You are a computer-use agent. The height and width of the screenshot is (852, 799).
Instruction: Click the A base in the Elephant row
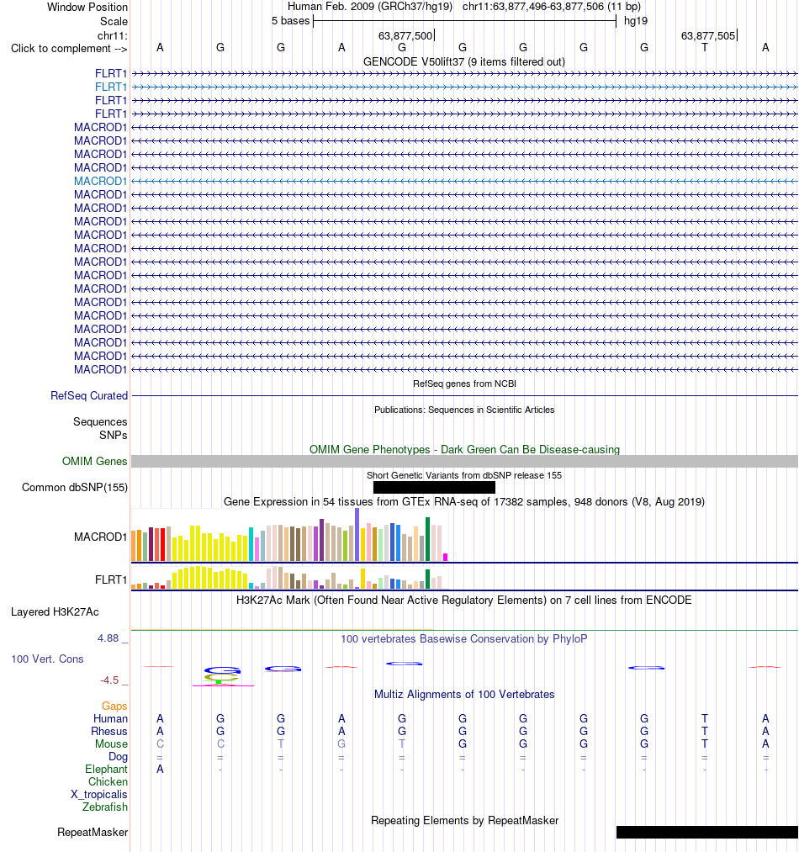click(160, 770)
